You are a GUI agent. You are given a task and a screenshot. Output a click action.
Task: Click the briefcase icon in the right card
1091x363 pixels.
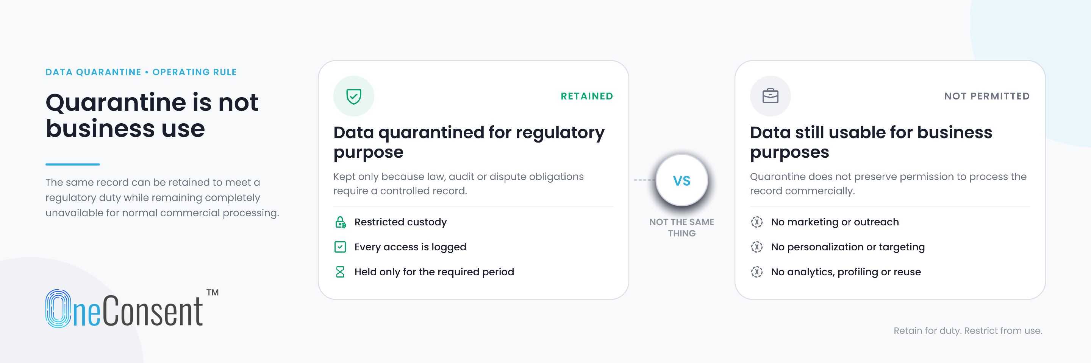770,96
